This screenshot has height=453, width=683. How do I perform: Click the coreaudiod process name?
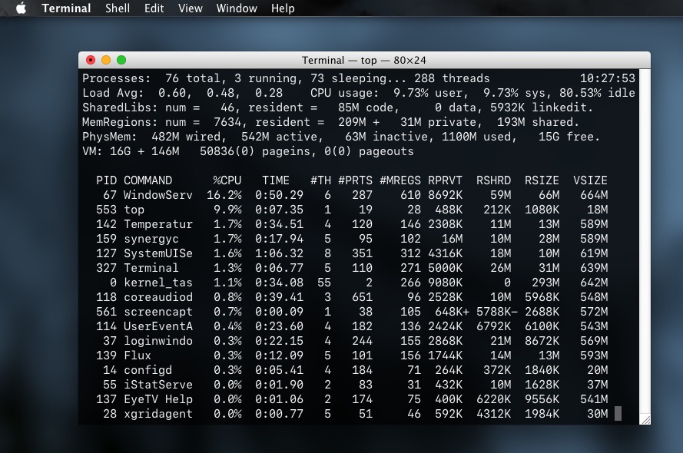click(x=157, y=297)
